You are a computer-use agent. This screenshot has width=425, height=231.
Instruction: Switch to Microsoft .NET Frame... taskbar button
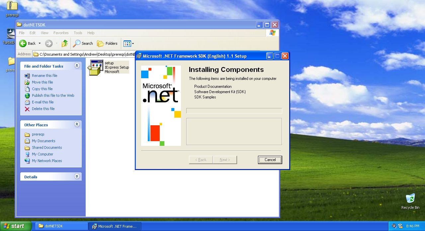pyautogui.click(x=115, y=226)
